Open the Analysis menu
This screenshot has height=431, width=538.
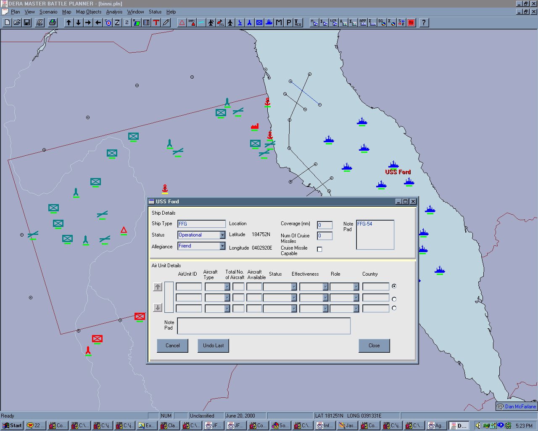pos(114,12)
